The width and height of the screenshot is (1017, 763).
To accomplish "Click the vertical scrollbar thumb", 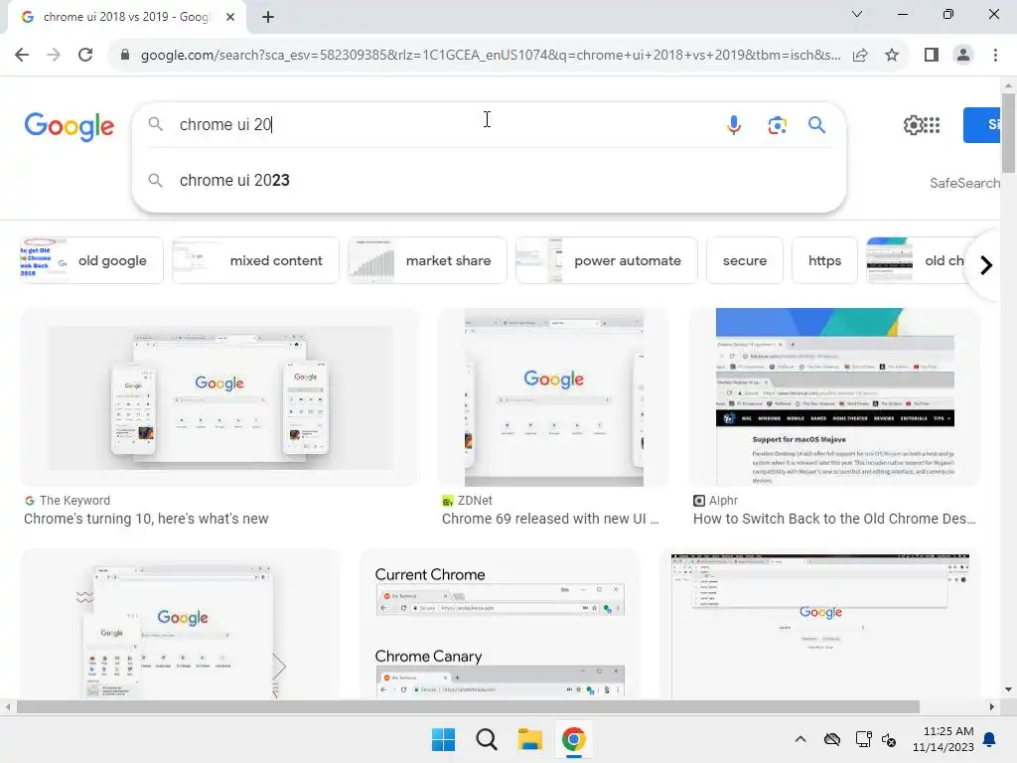I will pos(1008,133).
